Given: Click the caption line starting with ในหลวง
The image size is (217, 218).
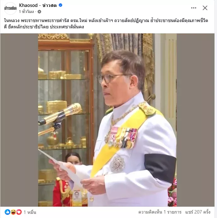Looking at the screenshot, I should point(106,20).
